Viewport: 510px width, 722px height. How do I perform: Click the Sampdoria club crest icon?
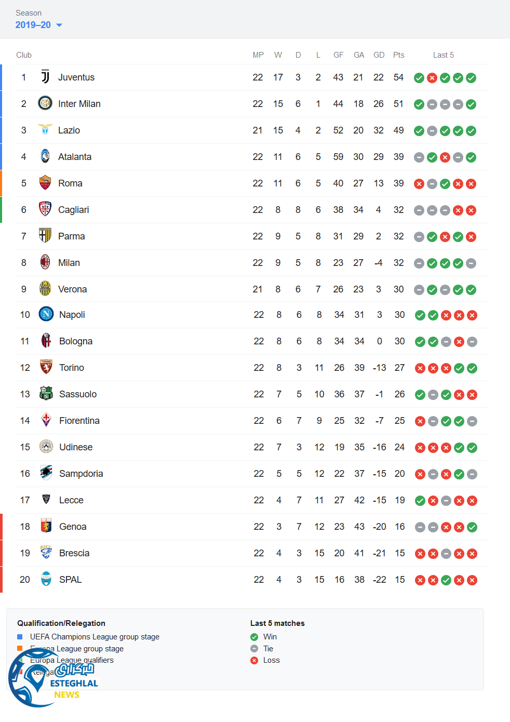pos(46,473)
